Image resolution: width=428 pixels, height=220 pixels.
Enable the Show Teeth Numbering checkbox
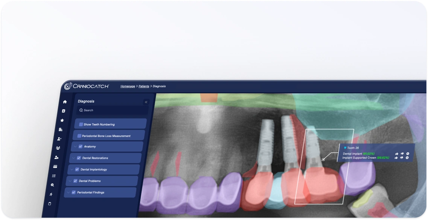pyautogui.click(x=81, y=124)
